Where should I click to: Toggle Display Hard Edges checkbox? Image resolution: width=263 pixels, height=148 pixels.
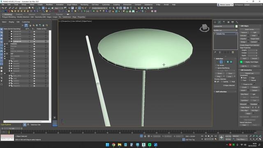tap(244, 62)
